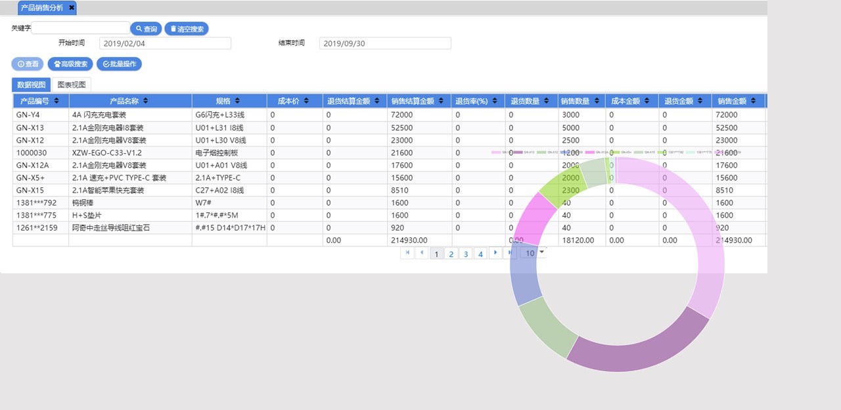Close the 产品销售分析 tab with the X
841x410 pixels.
click(72, 8)
